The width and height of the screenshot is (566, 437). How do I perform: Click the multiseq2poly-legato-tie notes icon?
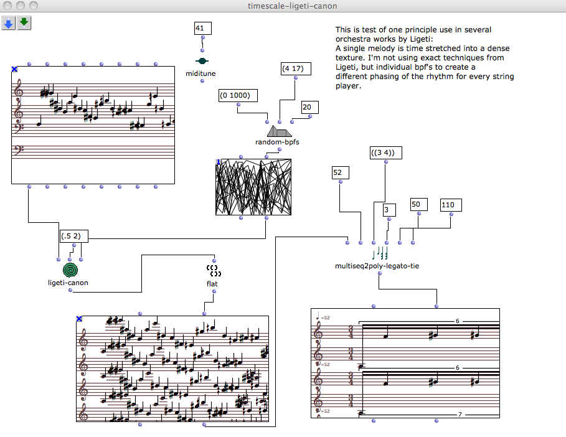[x=380, y=254]
